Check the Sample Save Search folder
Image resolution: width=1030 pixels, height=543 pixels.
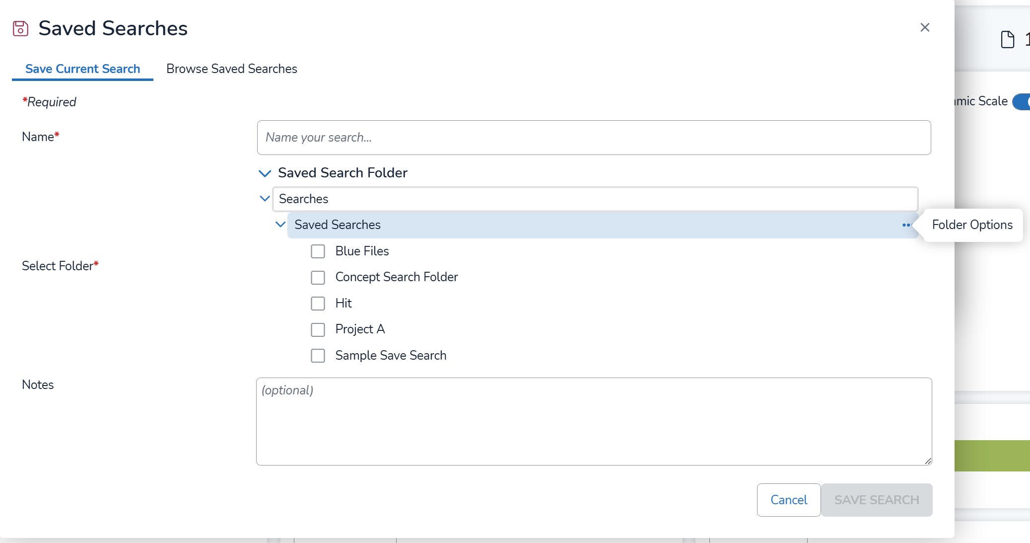coord(318,356)
